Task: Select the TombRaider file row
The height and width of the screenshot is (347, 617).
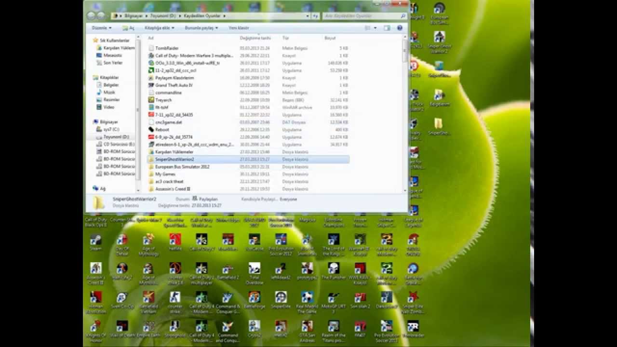Action: (x=248, y=48)
